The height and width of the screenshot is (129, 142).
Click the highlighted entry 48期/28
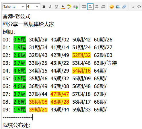click(x=60, y=102)
